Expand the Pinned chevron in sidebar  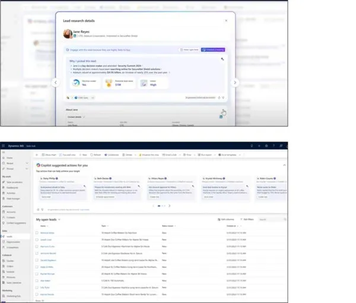tap(27, 168)
